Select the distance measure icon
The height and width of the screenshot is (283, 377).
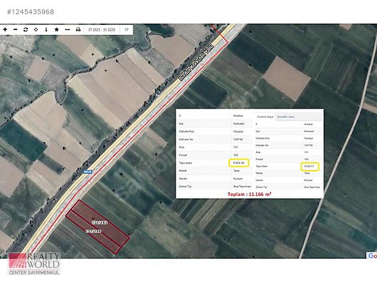(x=67, y=29)
